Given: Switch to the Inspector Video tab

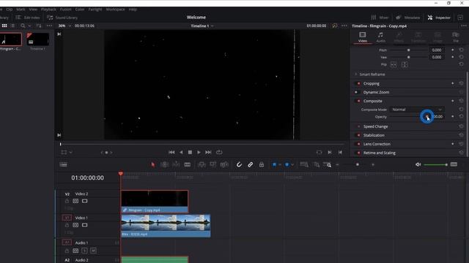Looking at the screenshot, I should point(363,37).
